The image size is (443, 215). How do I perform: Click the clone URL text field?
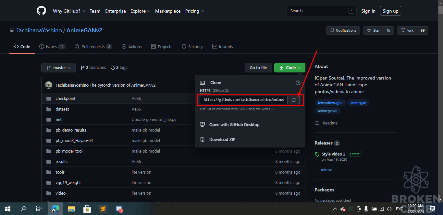tap(244, 100)
